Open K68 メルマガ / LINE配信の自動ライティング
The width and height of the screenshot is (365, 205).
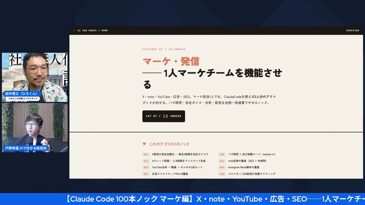247,174
